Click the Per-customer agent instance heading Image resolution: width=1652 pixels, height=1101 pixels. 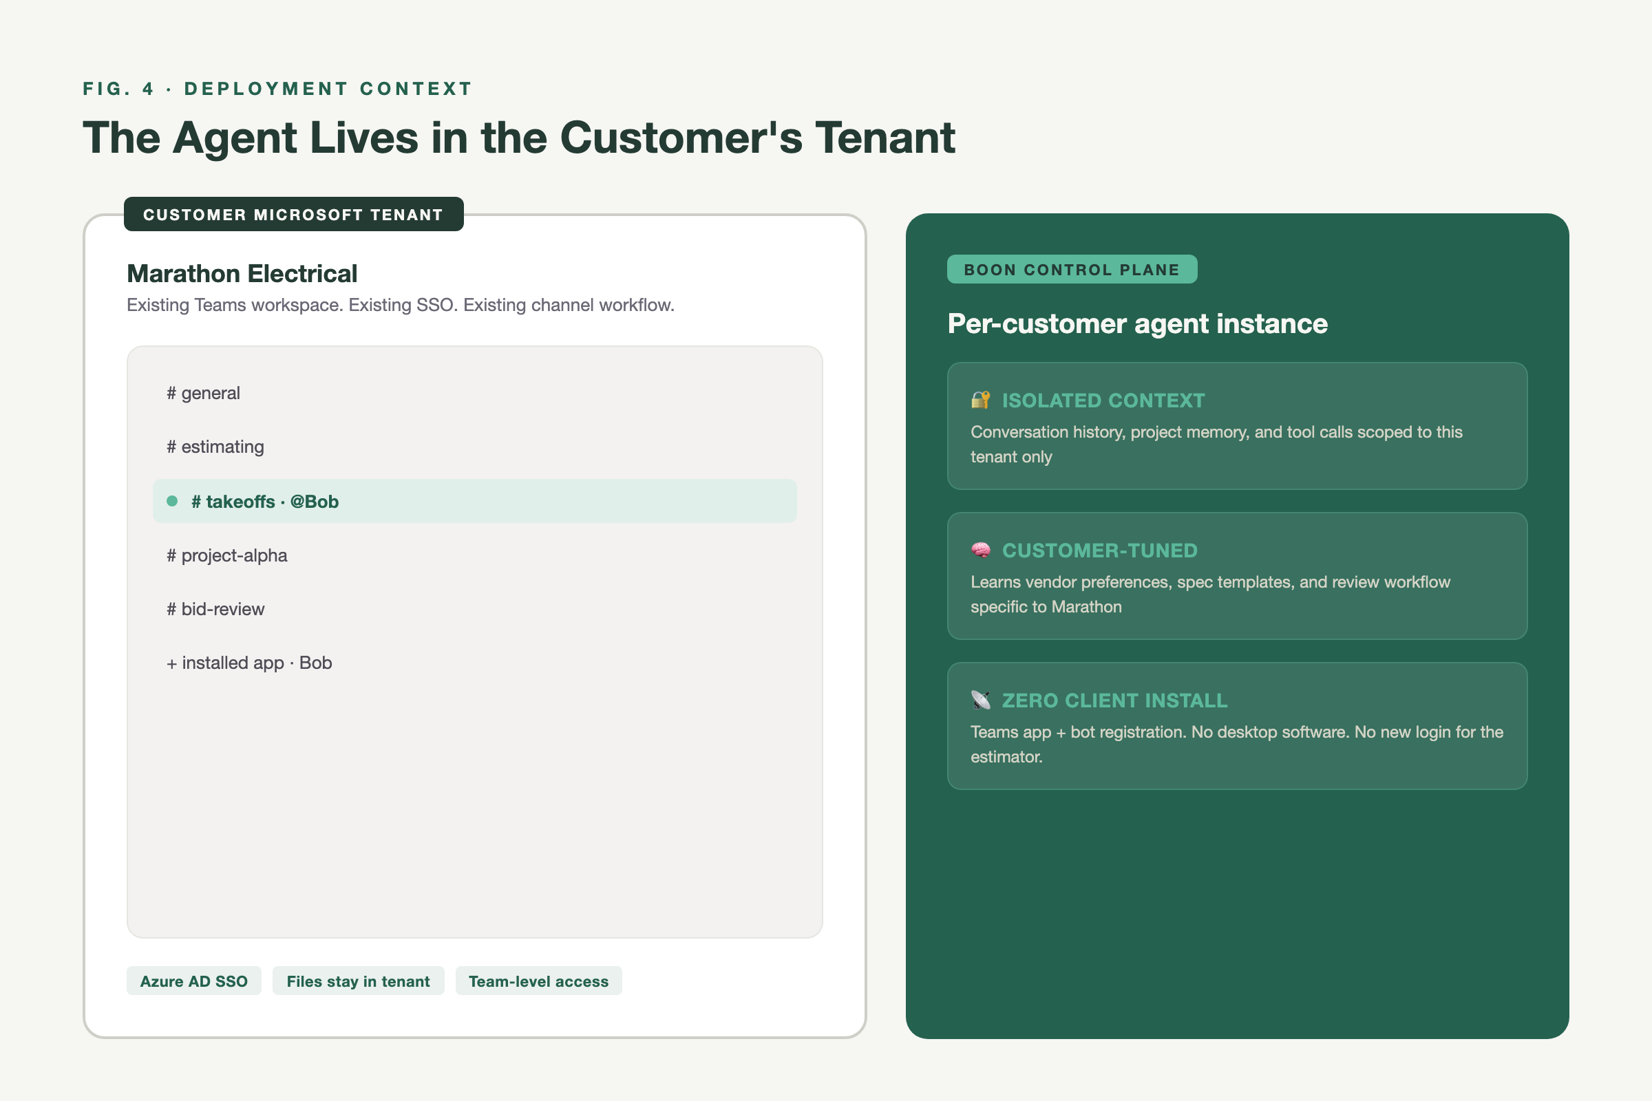point(1137,323)
